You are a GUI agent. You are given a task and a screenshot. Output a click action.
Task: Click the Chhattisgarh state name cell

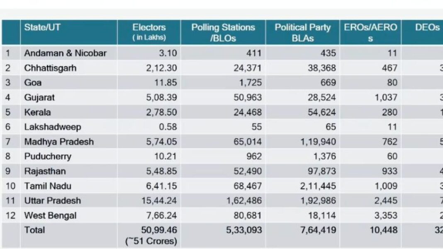click(x=50, y=68)
